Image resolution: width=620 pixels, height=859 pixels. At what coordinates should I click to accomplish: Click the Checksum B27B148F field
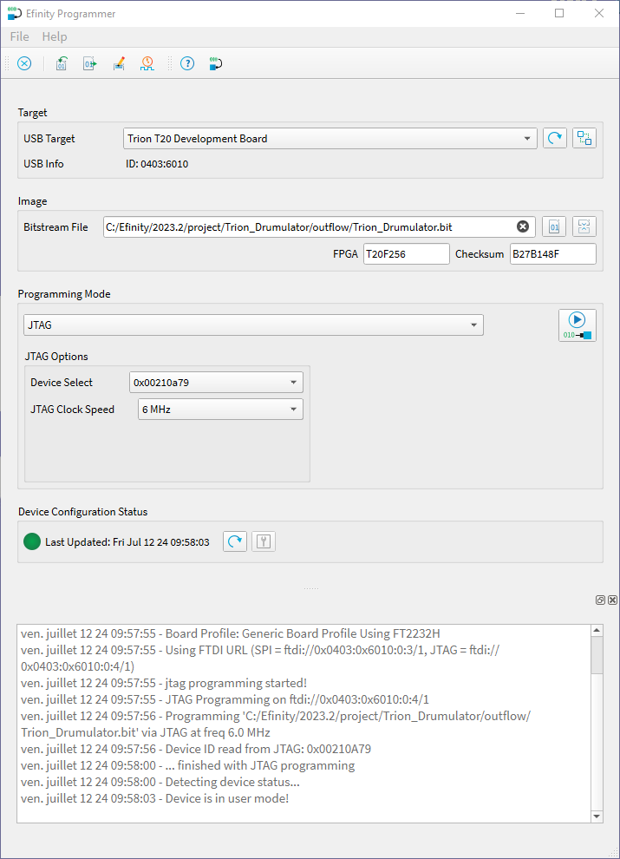click(x=552, y=253)
